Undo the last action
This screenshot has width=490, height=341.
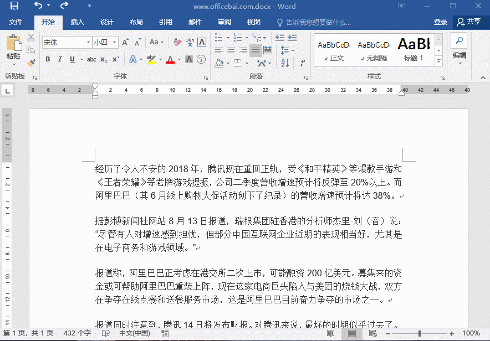38,6
